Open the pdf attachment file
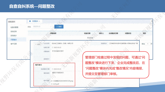The height and width of the screenshot is (92, 165). [56, 84]
